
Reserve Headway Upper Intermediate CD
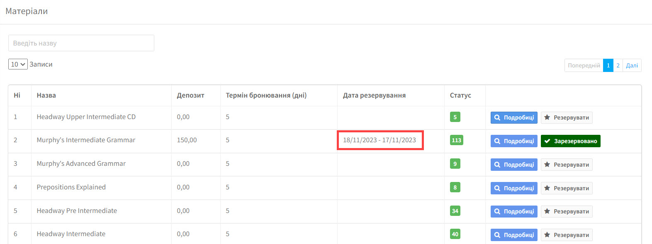pos(567,117)
